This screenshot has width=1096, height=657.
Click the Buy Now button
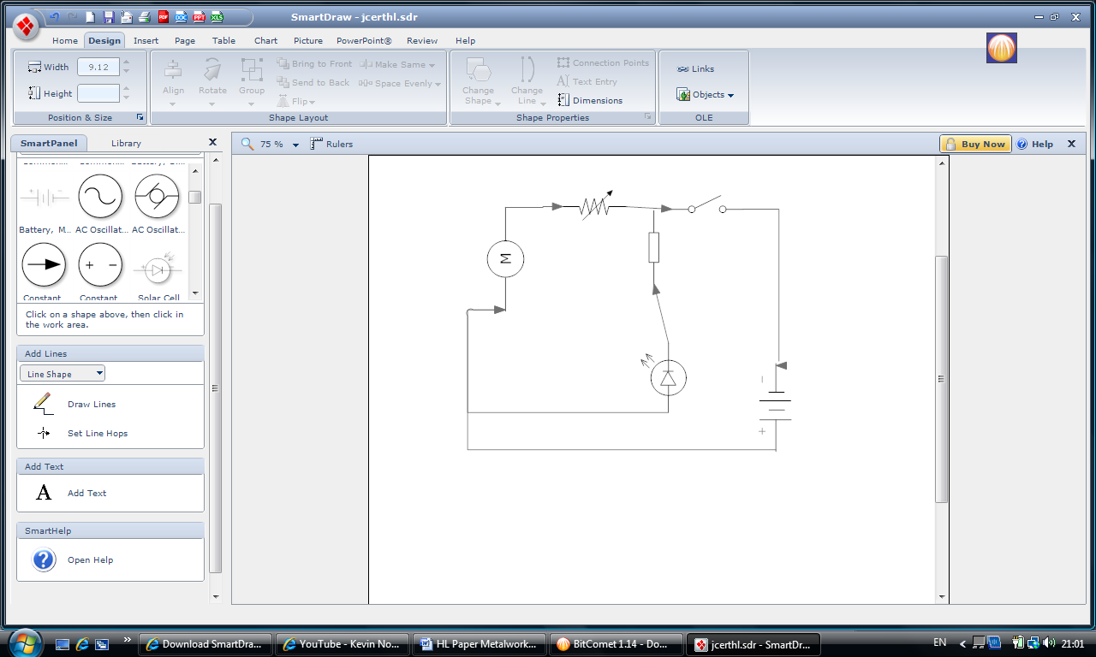coord(975,144)
